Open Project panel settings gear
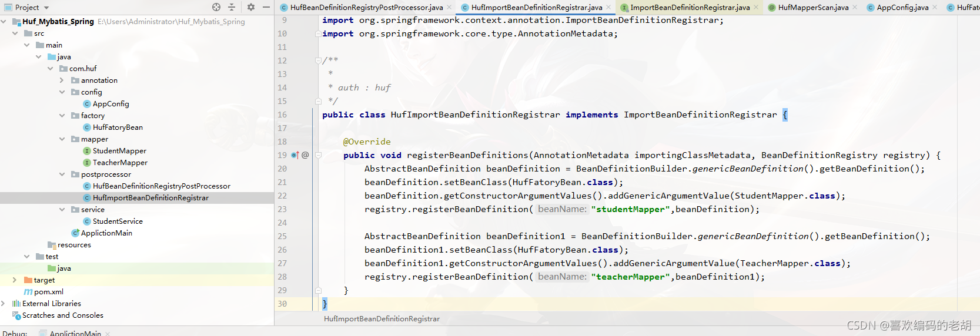The width and height of the screenshot is (980, 336). [x=251, y=7]
